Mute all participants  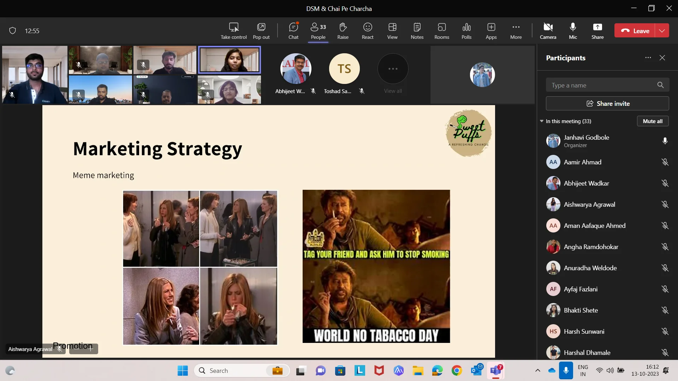pos(653,121)
